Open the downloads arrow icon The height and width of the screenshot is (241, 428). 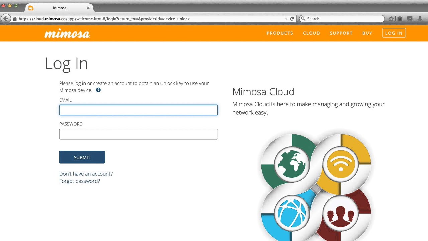pos(420,19)
